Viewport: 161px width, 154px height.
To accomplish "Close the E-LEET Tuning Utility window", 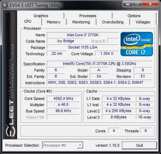I will (x=150, y=4).
